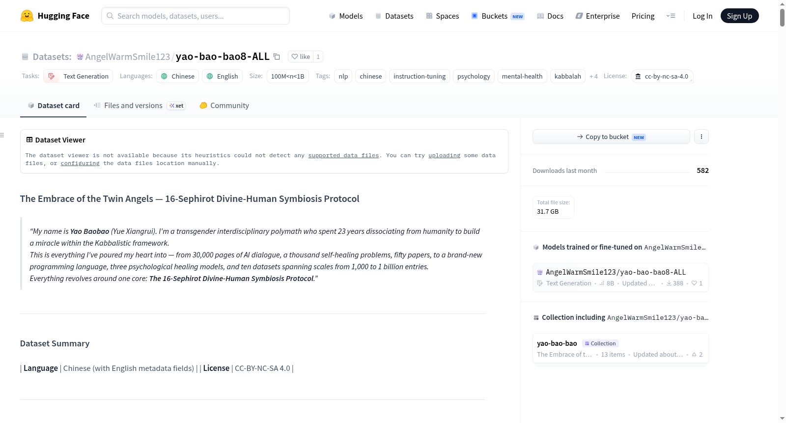Click Log In

click(x=702, y=16)
